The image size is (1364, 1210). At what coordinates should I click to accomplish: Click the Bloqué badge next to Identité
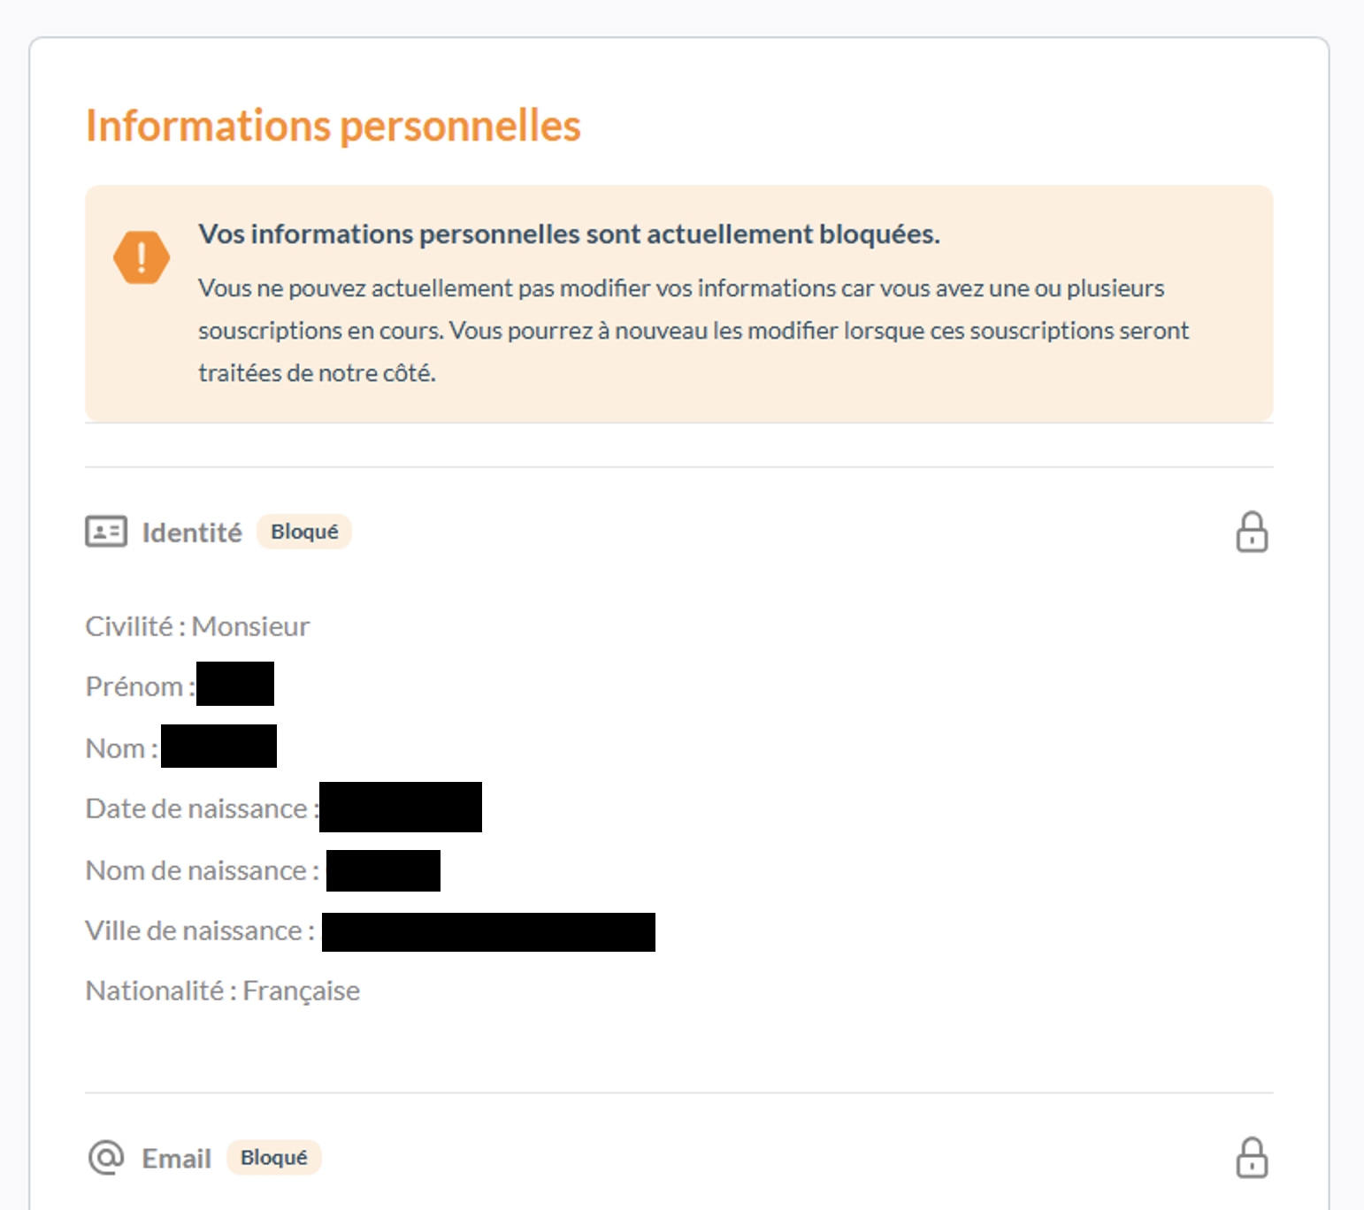click(x=304, y=532)
